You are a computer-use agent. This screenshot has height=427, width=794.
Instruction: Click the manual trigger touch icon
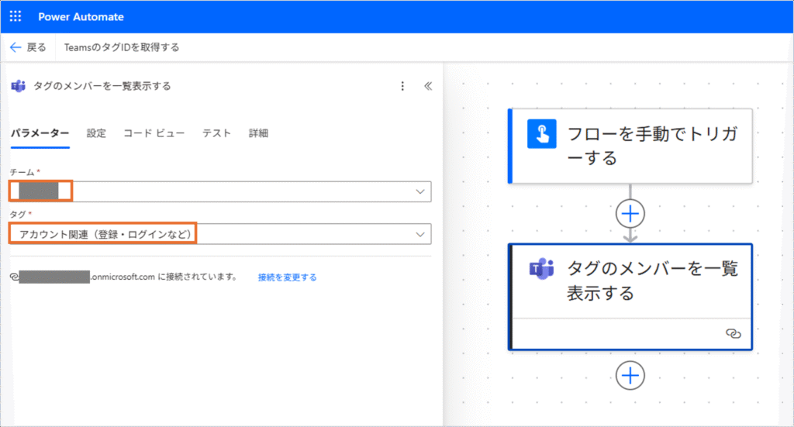(x=542, y=133)
